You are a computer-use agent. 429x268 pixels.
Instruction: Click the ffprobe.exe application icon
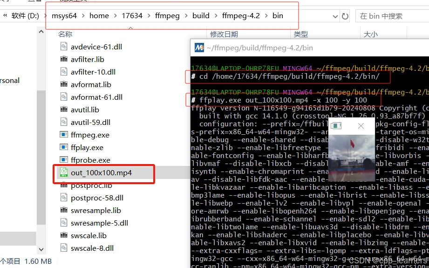click(x=64, y=160)
